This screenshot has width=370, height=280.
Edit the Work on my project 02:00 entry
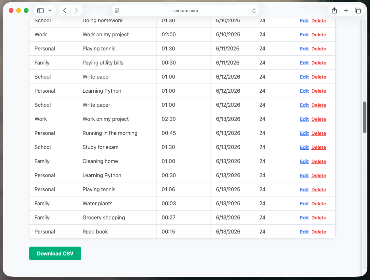tap(304, 35)
